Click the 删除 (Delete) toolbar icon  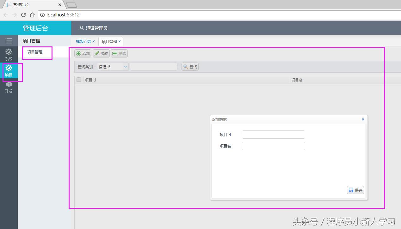[x=115, y=53]
